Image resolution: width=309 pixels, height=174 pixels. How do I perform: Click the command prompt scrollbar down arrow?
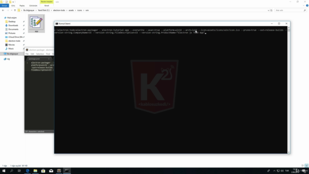coord(289,152)
